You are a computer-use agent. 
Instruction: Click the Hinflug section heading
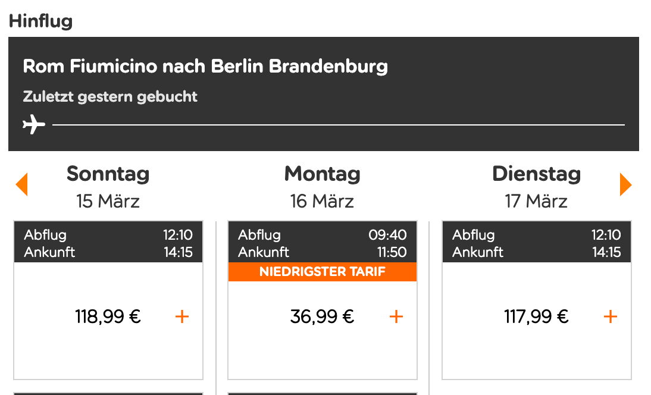pyautogui.click(x=40, y=21)
